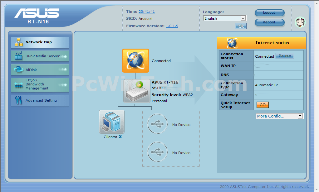Open the Language dropdown showing English
The image size is (319, 192).
[x=224, y=18]
